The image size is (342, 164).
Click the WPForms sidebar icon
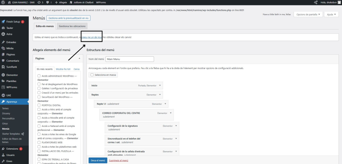click(x=3, y=87)
